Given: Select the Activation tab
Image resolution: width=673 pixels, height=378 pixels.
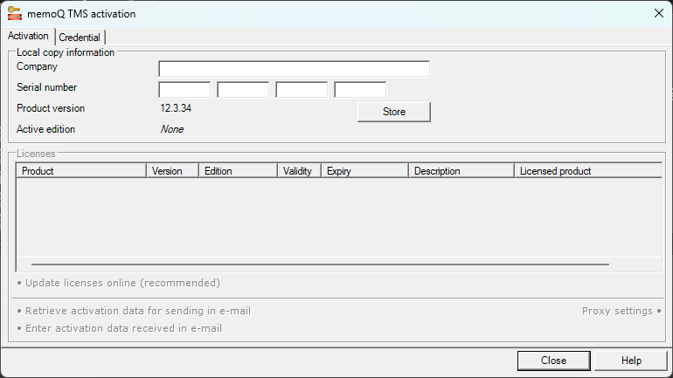Looking at the screenshot, I should coord(28,36).
